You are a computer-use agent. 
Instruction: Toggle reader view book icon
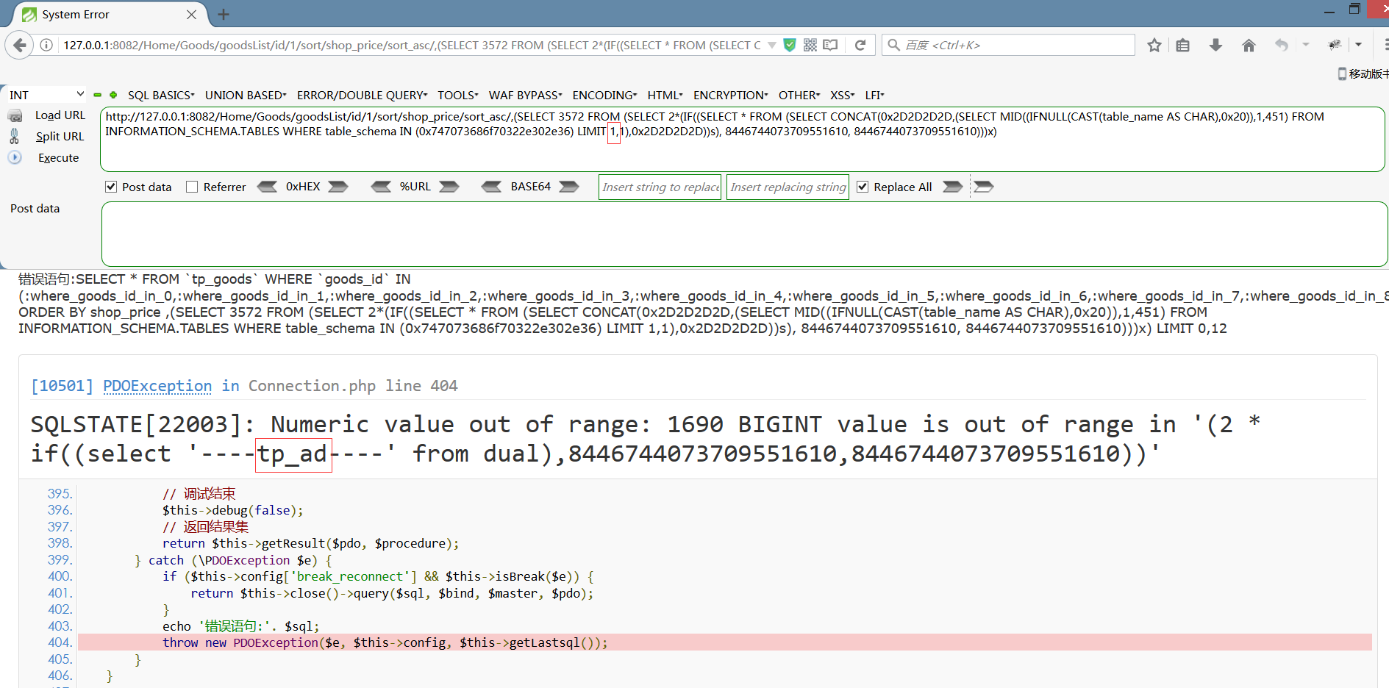(x=830, y=45)
